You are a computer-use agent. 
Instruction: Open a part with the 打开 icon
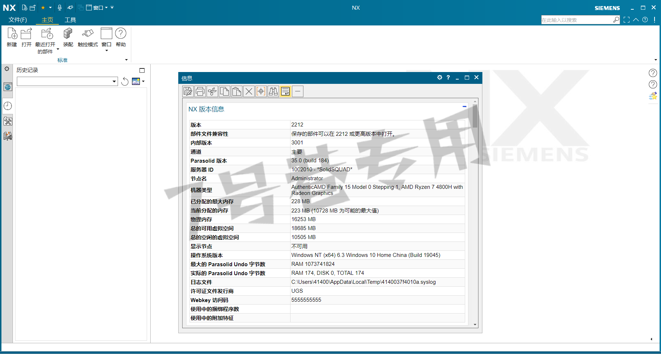pos(26,33)
